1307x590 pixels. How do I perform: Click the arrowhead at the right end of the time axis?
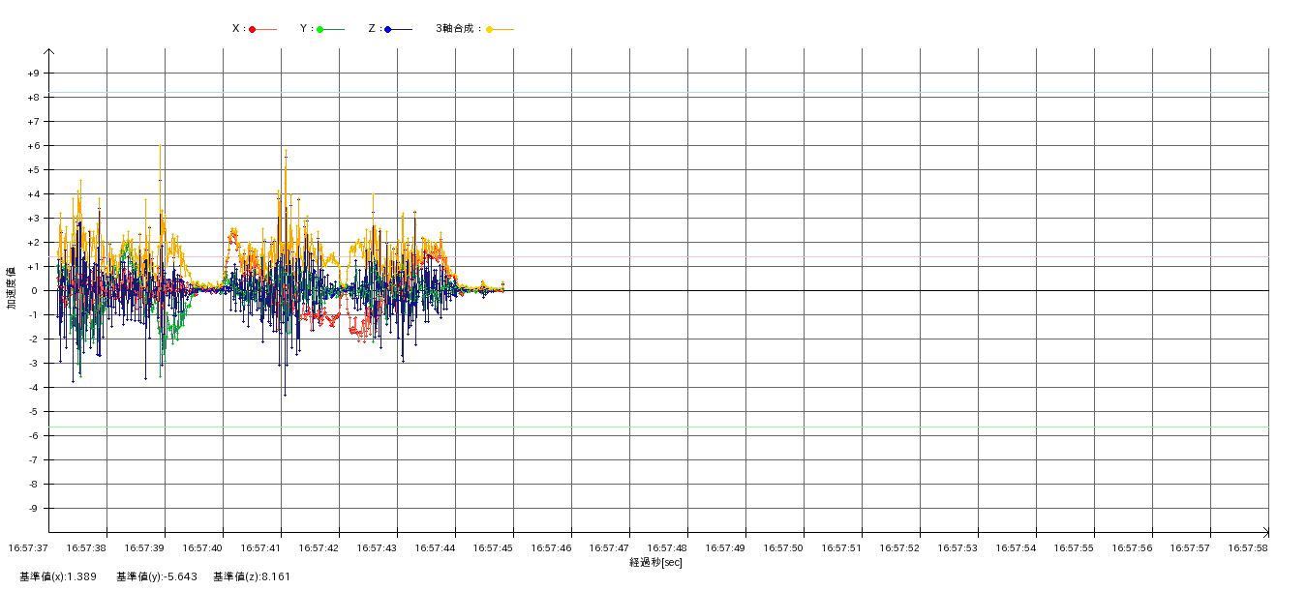(x=1264, y=532)
